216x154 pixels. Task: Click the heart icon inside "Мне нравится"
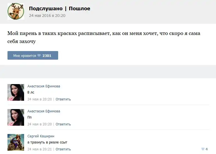(x=39, y=55)
